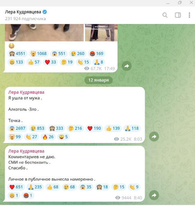Forward the 17:49 video post
The width and height of the screenshot is (195, 206).
pos(127,66)
